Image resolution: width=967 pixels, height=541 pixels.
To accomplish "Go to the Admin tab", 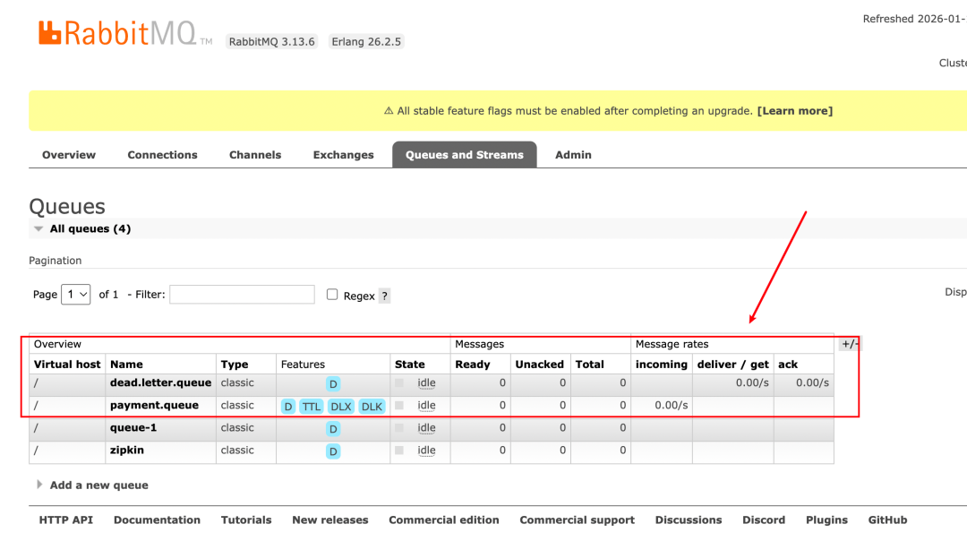I will pos(573,155).
